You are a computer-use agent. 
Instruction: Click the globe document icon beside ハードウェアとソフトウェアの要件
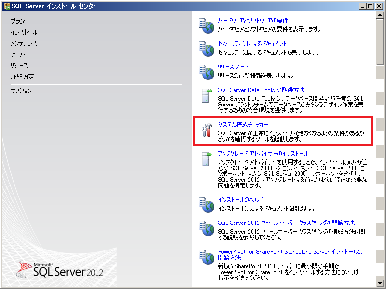pyautogui.click(x=207, y=26)
